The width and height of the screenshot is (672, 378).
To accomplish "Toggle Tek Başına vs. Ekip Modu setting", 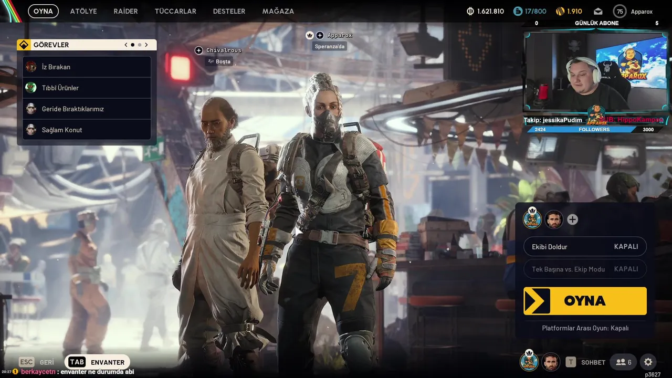I will coord(585,269).
